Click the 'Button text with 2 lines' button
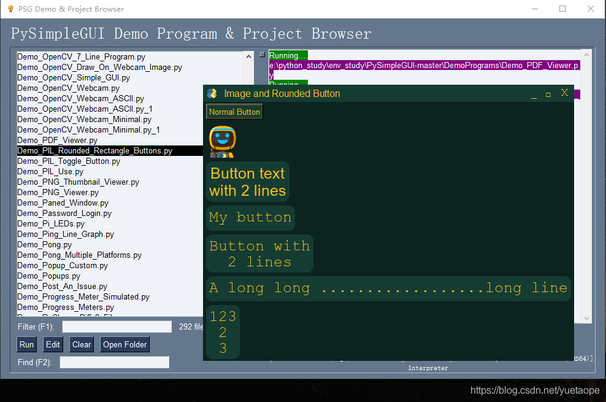606x402 pixels. [x=248, y=182]
